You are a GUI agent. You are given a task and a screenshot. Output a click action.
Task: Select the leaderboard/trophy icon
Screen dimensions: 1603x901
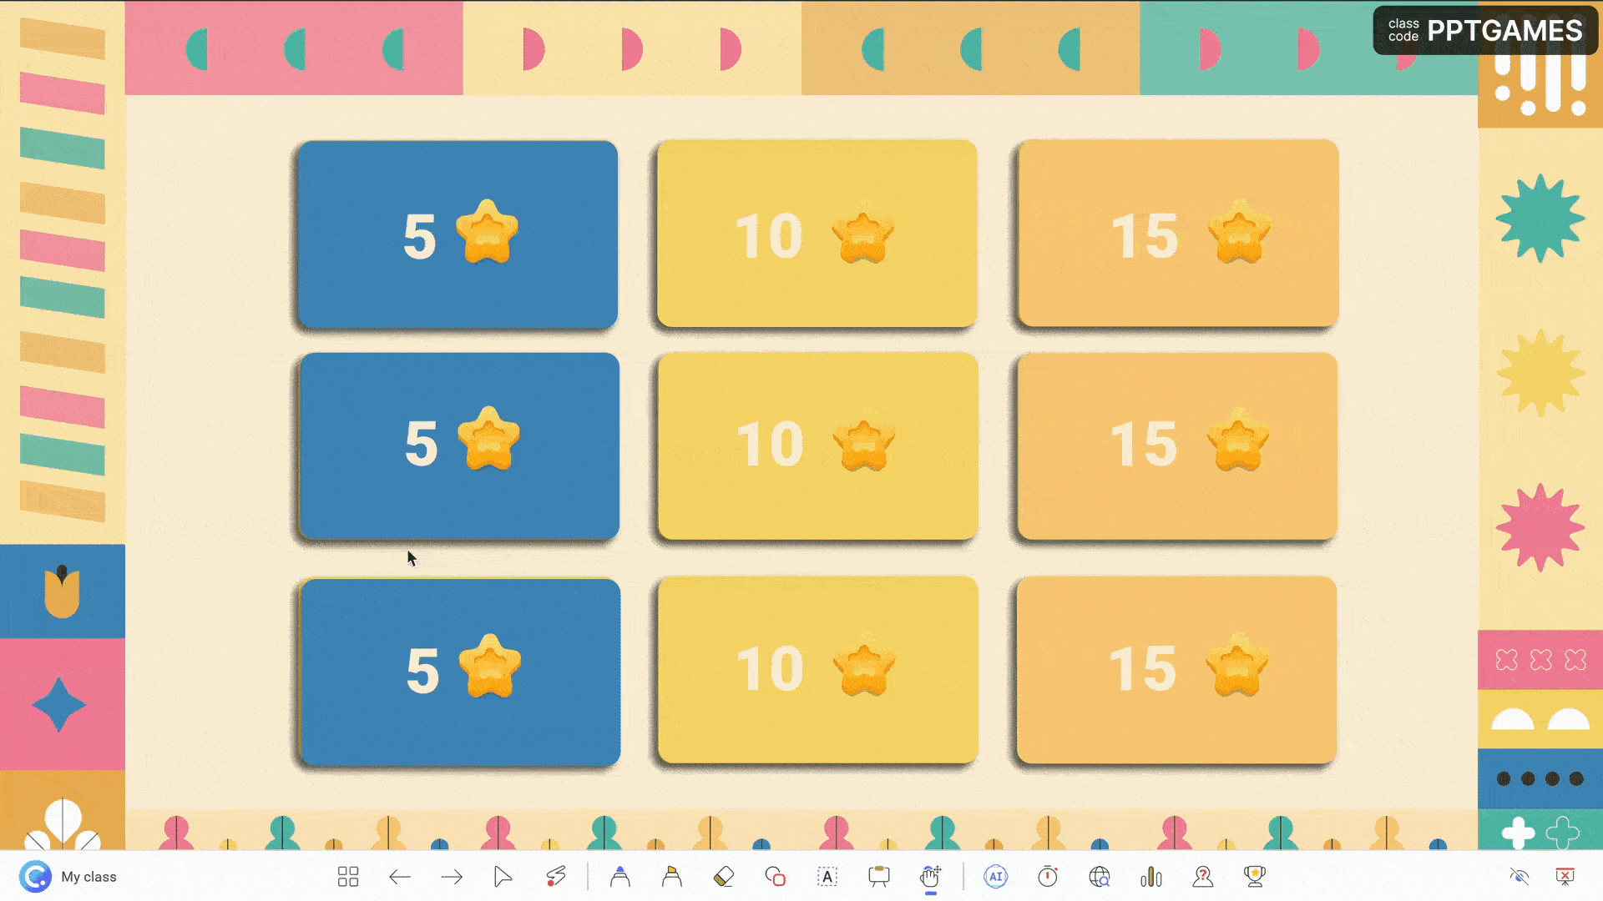point(1254,876)
